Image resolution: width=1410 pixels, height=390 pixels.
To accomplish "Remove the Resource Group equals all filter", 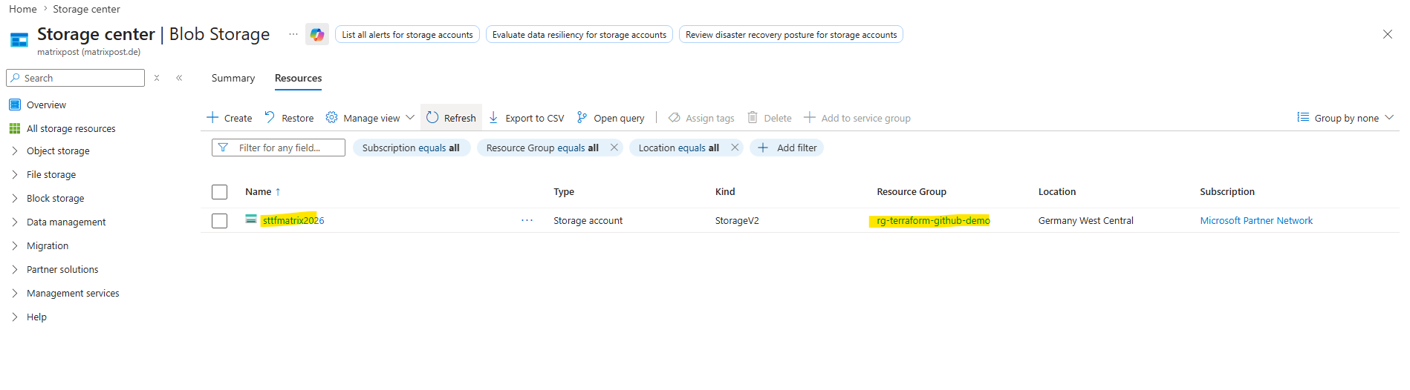I will pos(614,148).
